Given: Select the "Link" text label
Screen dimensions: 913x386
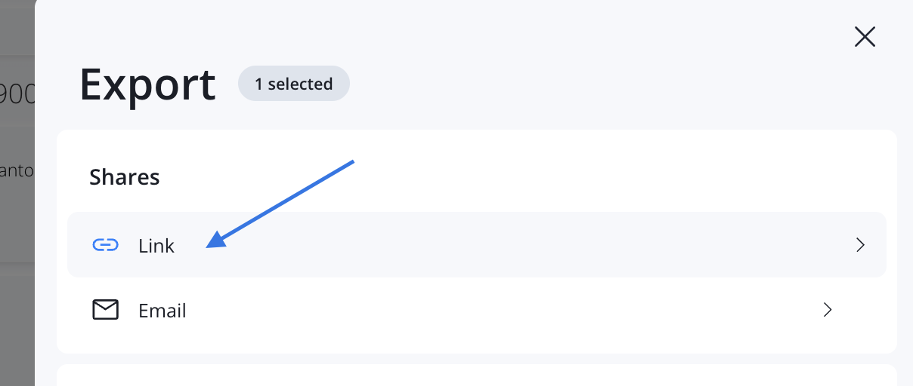Looking at the screenshot, I should pos(156,246).
